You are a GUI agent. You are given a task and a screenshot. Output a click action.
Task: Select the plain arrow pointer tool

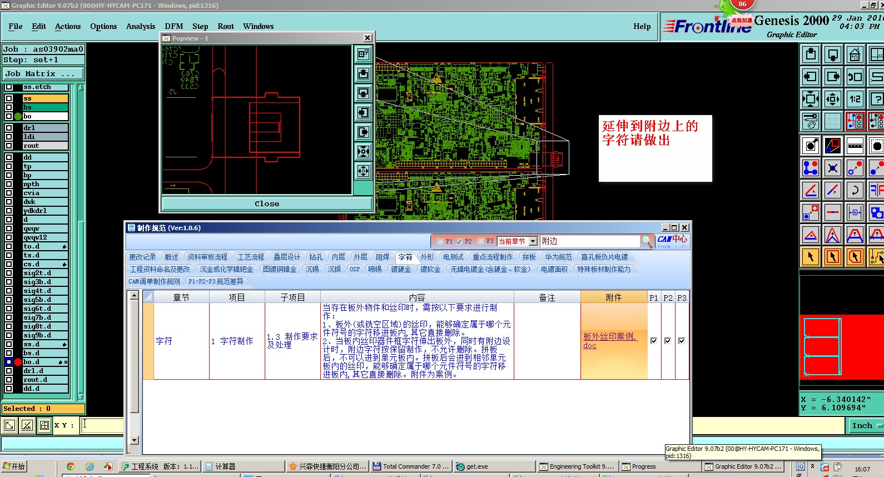[811, 257]
